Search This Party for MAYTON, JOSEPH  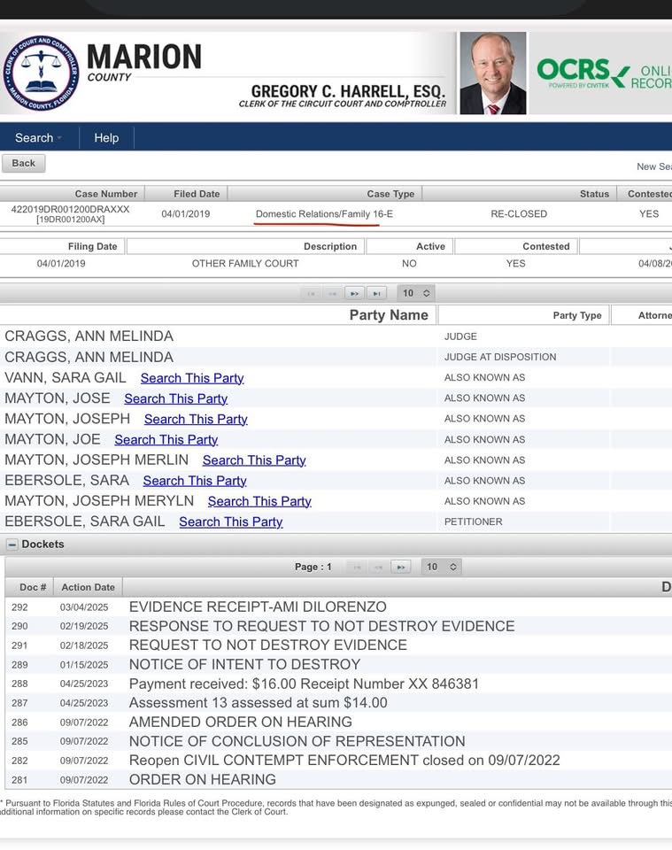196,419
